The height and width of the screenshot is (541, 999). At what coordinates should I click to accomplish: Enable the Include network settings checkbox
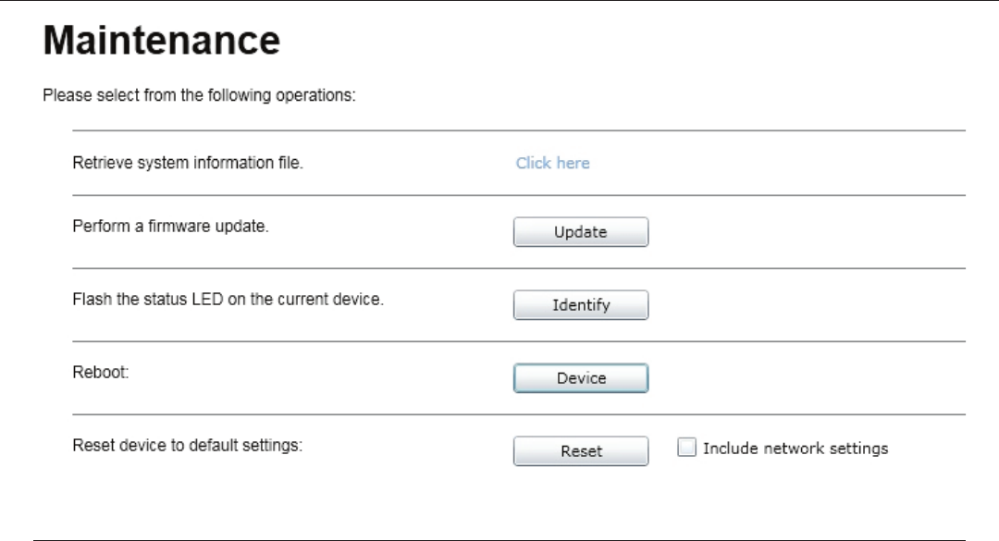[x=686, y=448]
